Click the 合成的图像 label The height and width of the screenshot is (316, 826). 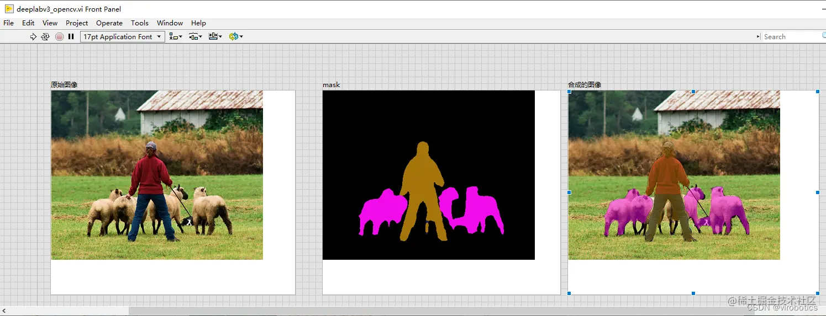tap(585, 85)
